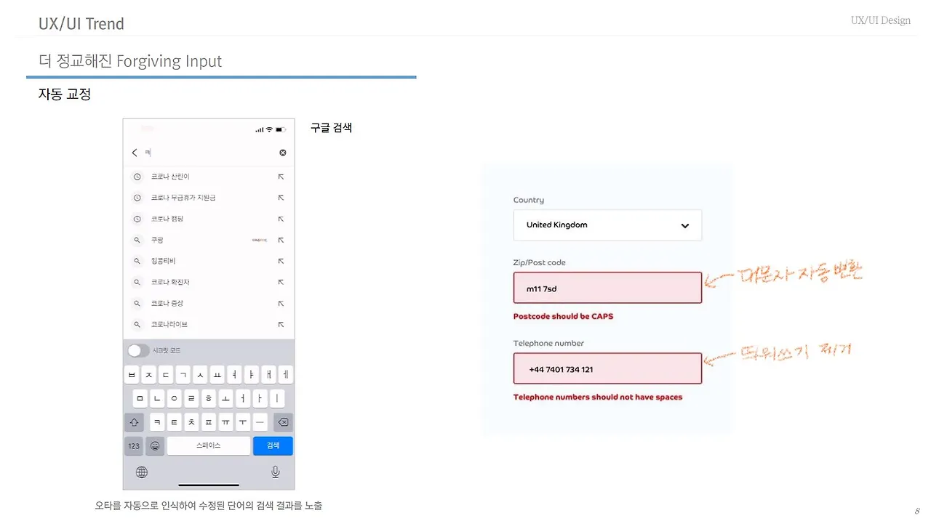Clear the search text with the X icon
The height and width of the screenshot is (521, 931).
(283, 153)
